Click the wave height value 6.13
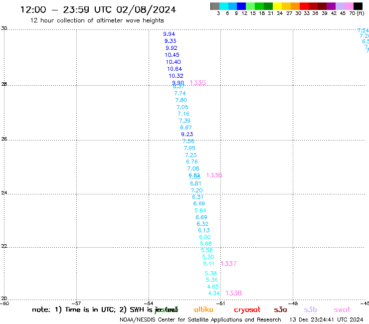Image resolution: width=369 pixels, height=324 pixels. pyautogui.click(x=204, y=231)
